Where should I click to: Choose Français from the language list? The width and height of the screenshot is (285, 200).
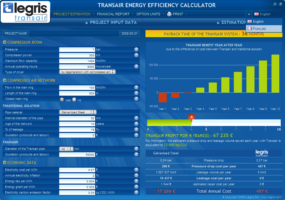click(264, 29)
